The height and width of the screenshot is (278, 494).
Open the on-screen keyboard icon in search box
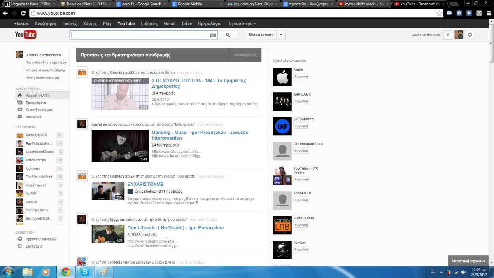213,35
